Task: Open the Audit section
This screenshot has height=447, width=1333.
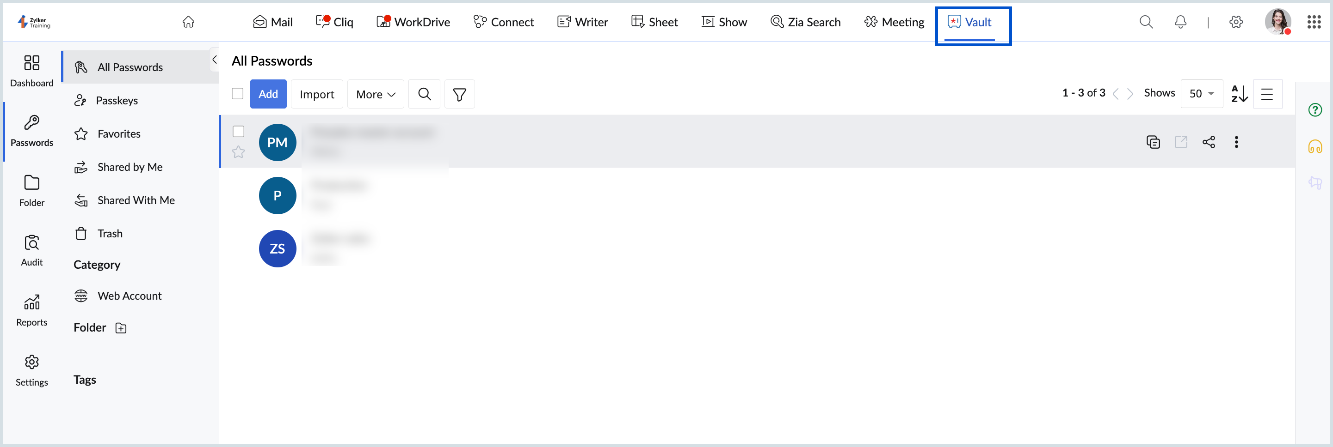Action: [x=31, y=250]
